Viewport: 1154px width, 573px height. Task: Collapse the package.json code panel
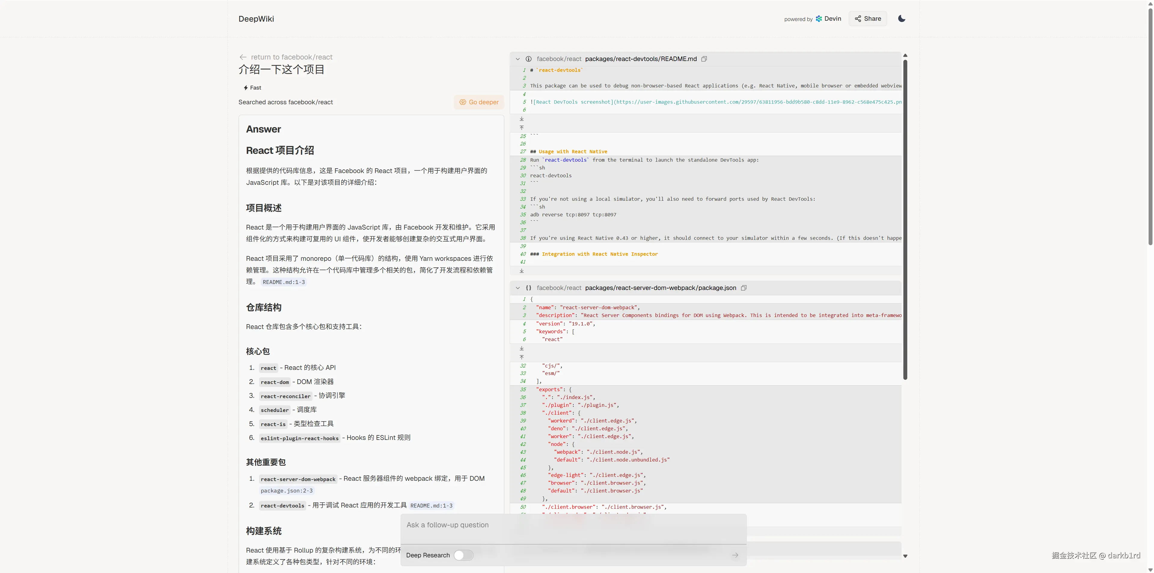click(x=518, y=288)
